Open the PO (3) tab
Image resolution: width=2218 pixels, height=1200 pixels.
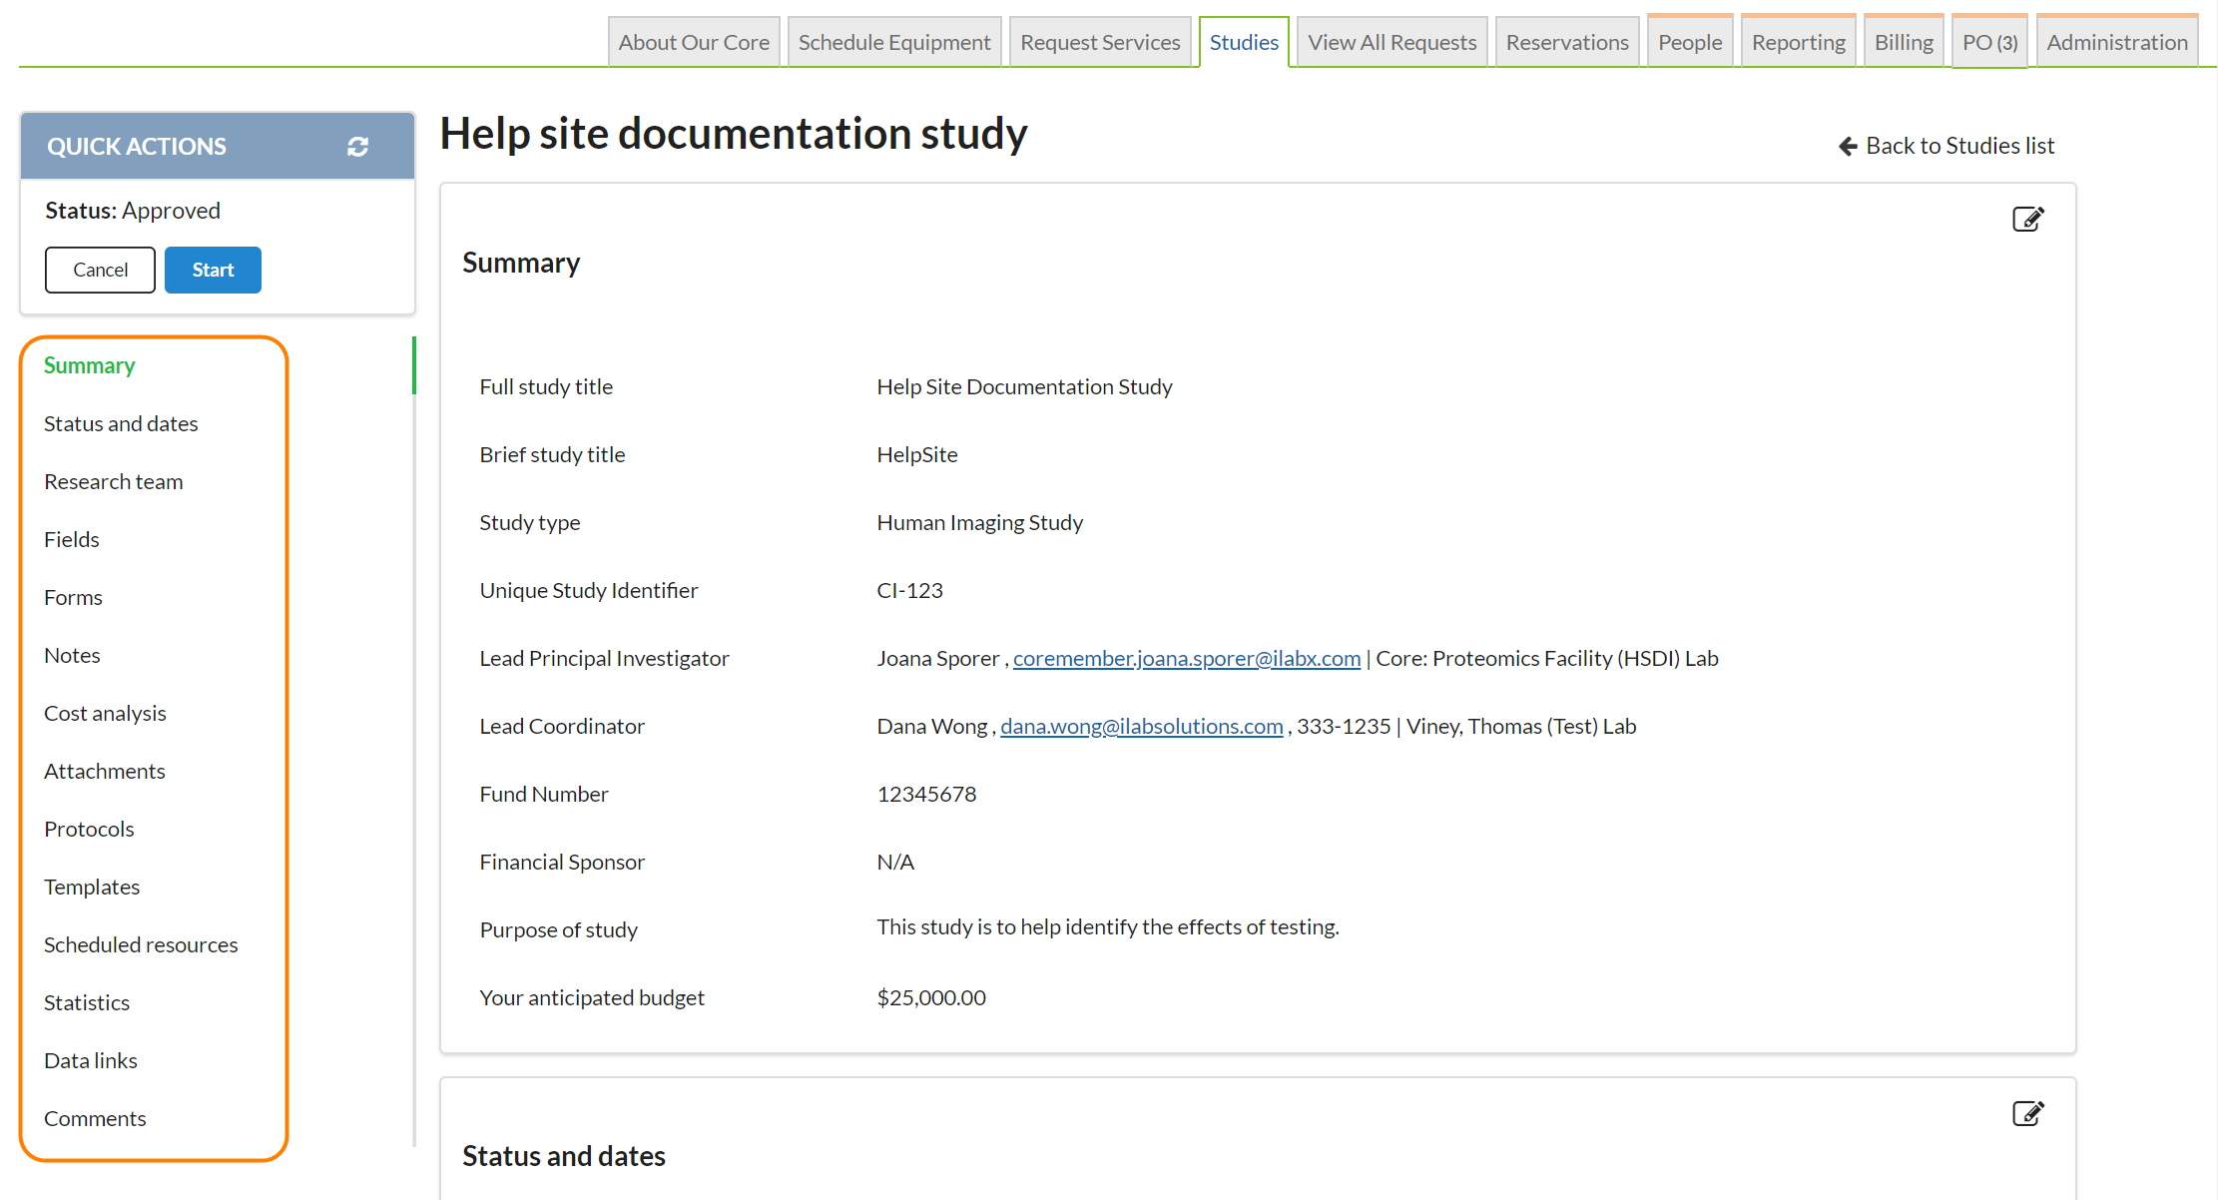[1988, 43]
